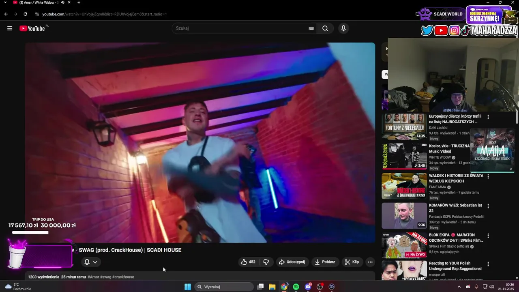
Task: Open Europejscy dilerzy video thumbnail
Action: point(404,127)
